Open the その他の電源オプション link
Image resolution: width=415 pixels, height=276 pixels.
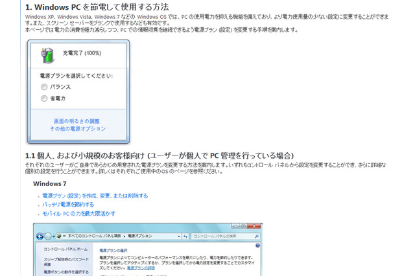tap(78, 129)
